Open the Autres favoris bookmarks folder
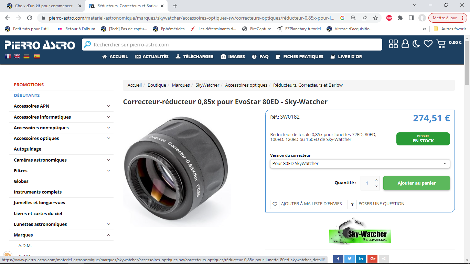This screenshot has height=264, width=470. click(x=450, y=29)
